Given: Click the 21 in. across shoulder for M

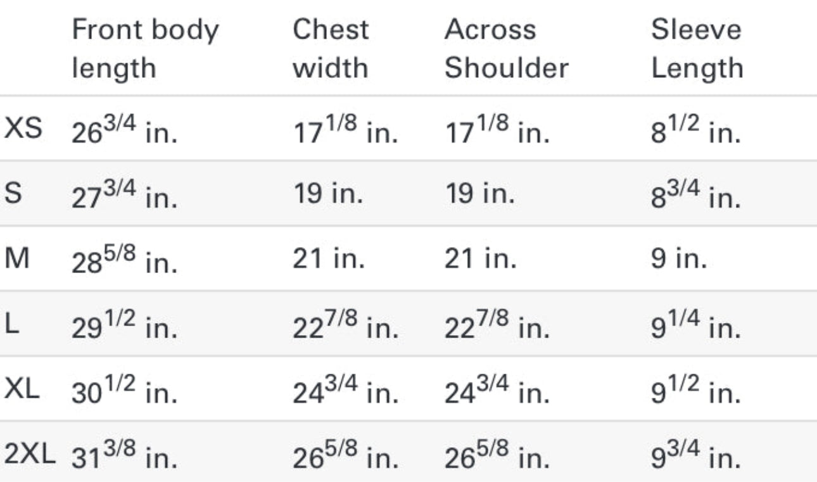Looking at the screenshot, I should coord(479,259).
